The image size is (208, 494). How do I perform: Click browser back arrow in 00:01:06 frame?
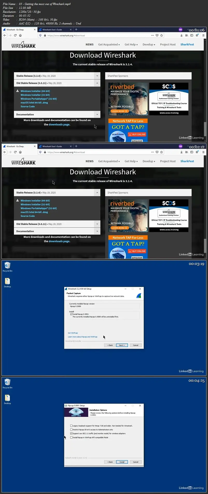5,35
